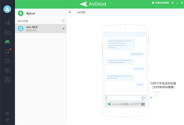This screenshot has width=184, height=125.
Task: Click the info icon beside 设备连接指南
Action: pos(153,3)
